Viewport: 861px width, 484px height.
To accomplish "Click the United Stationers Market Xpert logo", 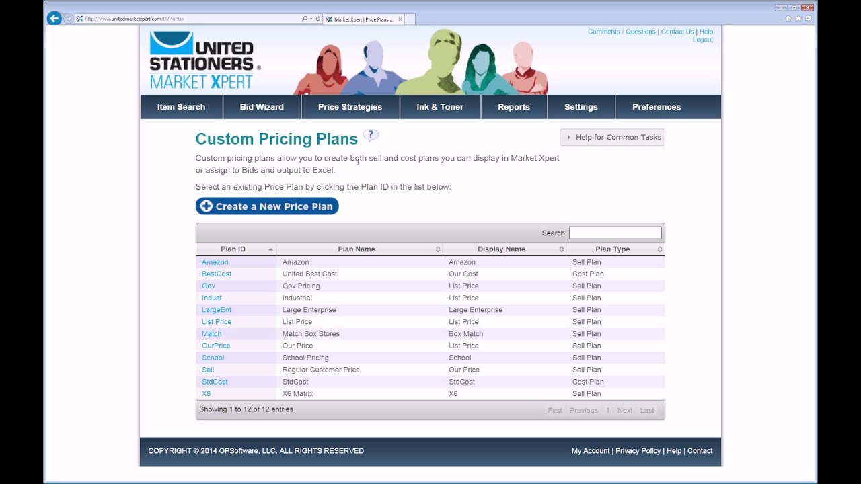I will 204,61.
